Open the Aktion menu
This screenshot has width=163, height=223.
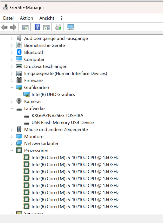pos(27,18)
